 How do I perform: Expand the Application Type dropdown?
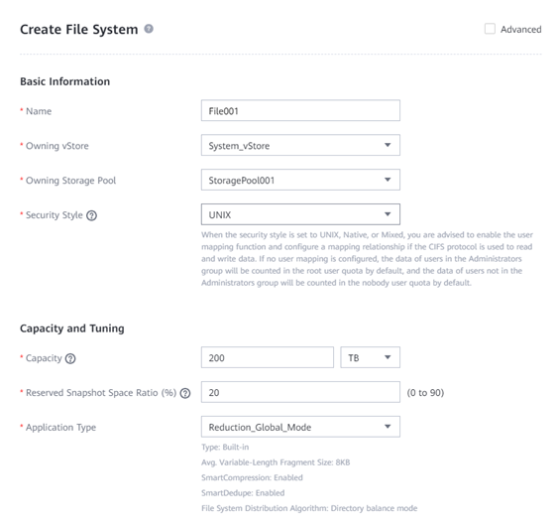[300, 427]
